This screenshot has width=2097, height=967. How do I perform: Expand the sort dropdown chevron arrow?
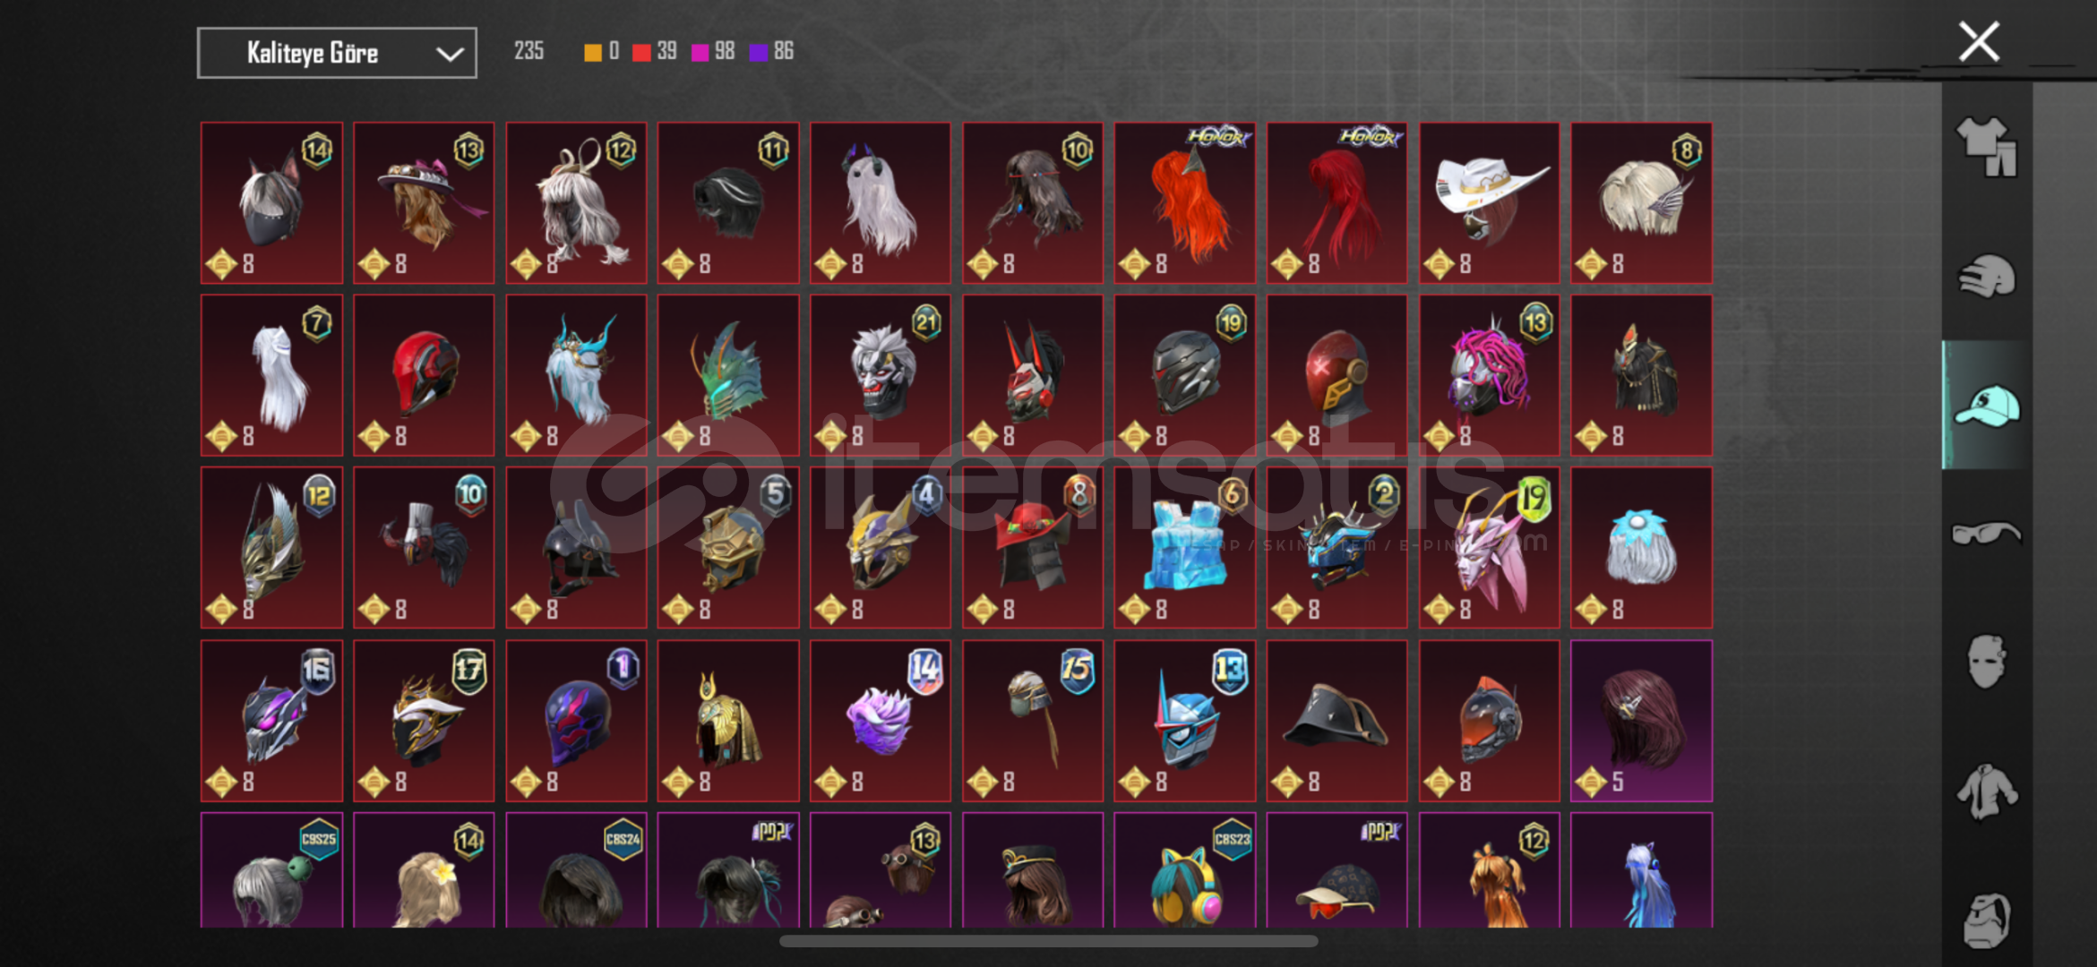449,54
